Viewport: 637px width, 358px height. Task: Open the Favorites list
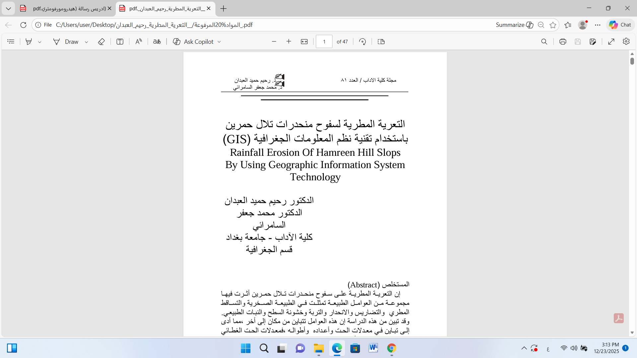point(568,25)
